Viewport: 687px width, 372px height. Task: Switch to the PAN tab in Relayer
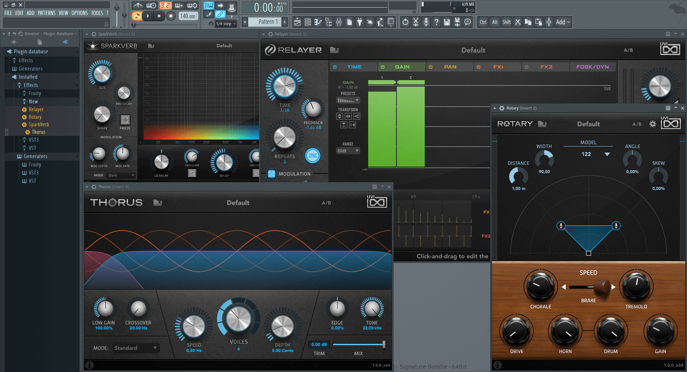[x=450, y=67]
